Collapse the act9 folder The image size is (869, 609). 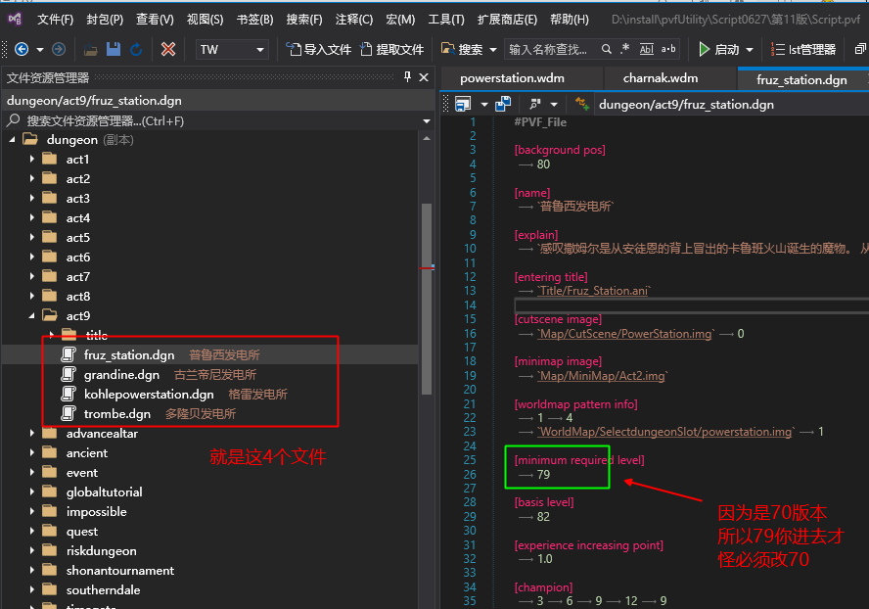click(31, 315)
